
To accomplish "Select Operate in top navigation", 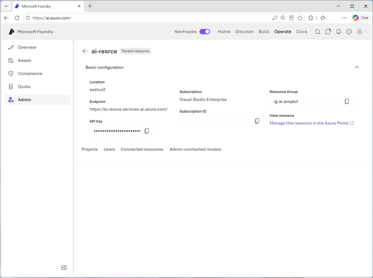I will [x=283, y=32].
